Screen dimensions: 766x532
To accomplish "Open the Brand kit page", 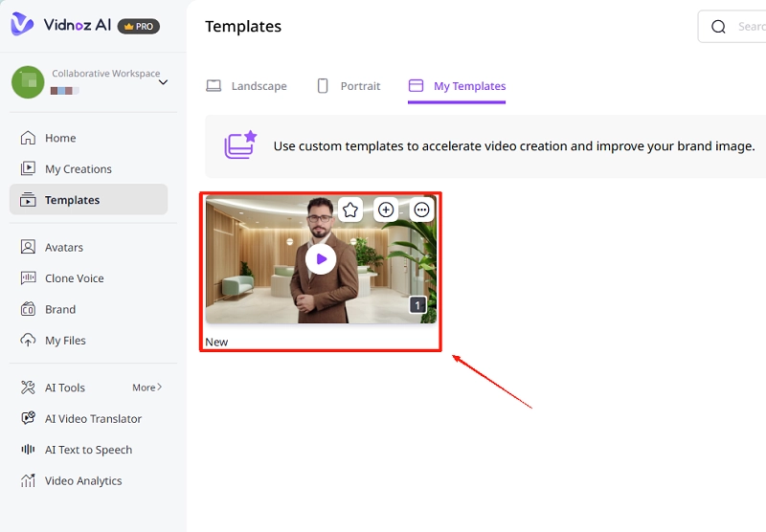I will (x=59, y=309).
